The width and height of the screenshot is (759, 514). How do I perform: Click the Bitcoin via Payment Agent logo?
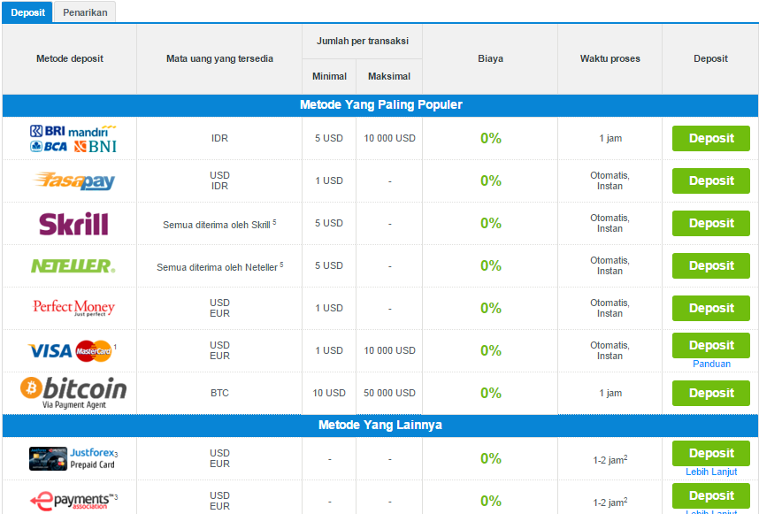pos(73,393)
